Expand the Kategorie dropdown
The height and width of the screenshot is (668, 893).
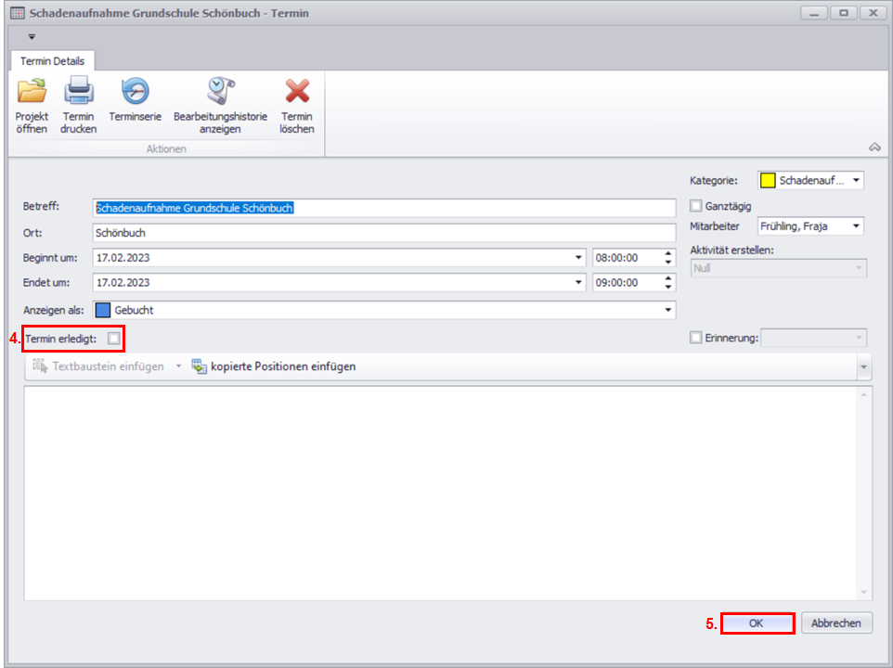855,180
